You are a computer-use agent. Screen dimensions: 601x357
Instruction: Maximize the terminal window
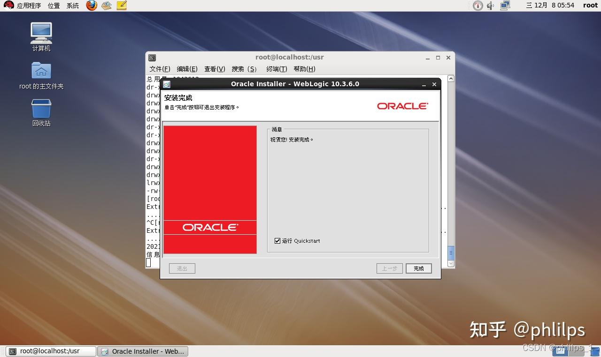point(438,58)
